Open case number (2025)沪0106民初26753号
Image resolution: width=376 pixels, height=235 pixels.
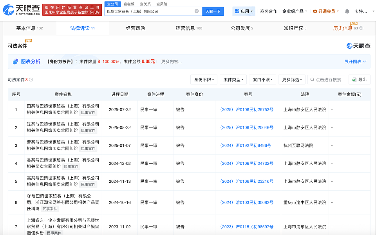pos(247,109)
